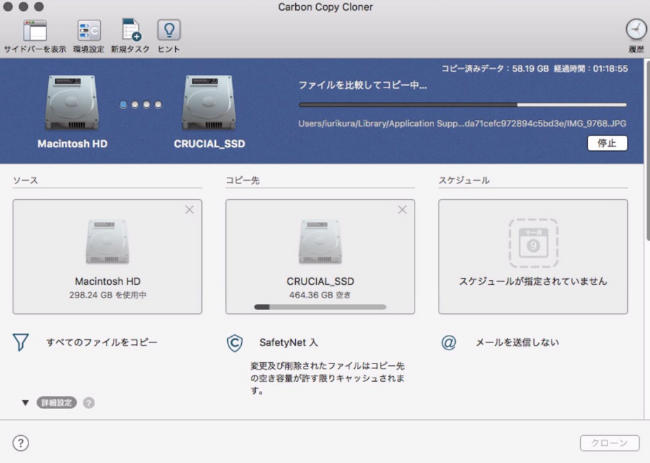The width and height of the screenshot is (650, 463).
Task: Toggle the SafetyNet 入 setting
Action: pos(289,342)
